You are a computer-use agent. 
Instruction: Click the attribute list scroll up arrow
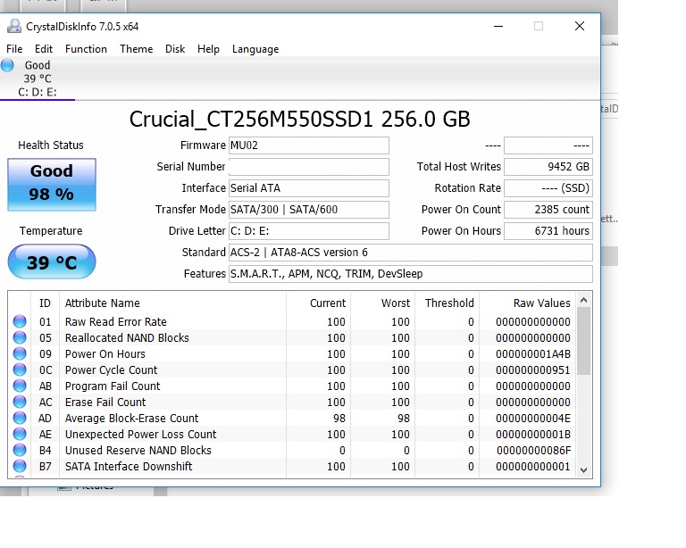click(x=583, y=300)
